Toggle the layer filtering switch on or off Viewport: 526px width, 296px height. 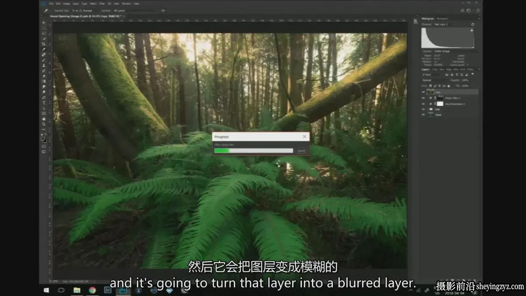473,75
